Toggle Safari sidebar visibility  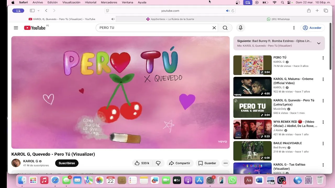[32, 11]
